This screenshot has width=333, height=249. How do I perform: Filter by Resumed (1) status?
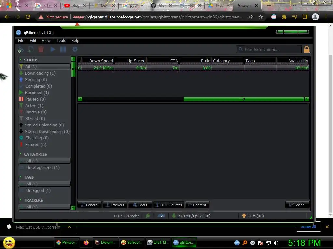pyautogui.click(x=44, y=93)
